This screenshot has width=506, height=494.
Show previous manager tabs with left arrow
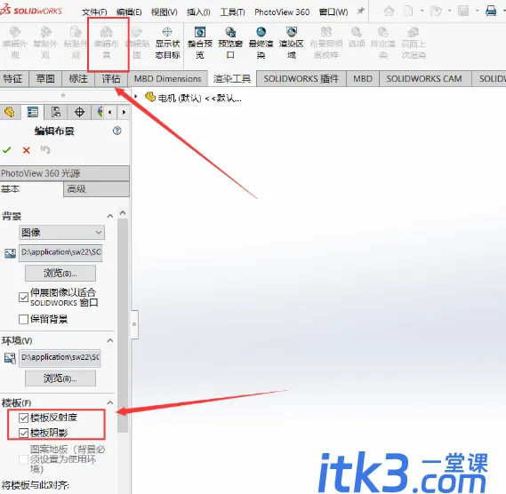(110, 112)
